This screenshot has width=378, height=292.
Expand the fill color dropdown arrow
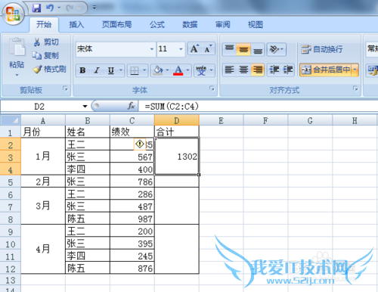[x=168, y=70]
